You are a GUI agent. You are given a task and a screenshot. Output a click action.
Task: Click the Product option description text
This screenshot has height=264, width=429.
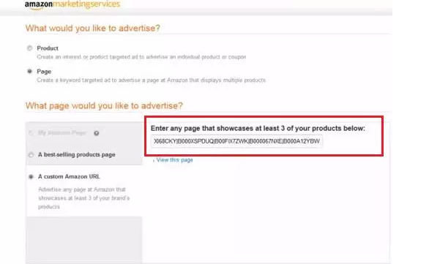point(141,57)
